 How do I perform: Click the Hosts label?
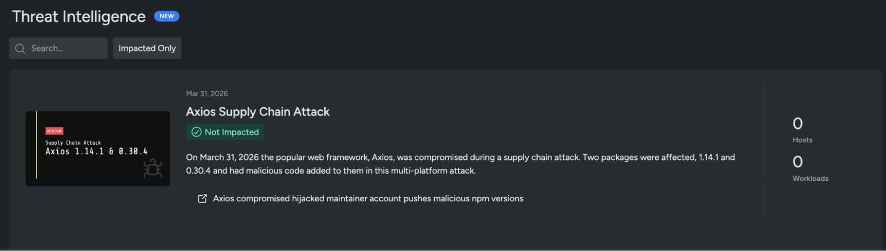coord(802,140)
